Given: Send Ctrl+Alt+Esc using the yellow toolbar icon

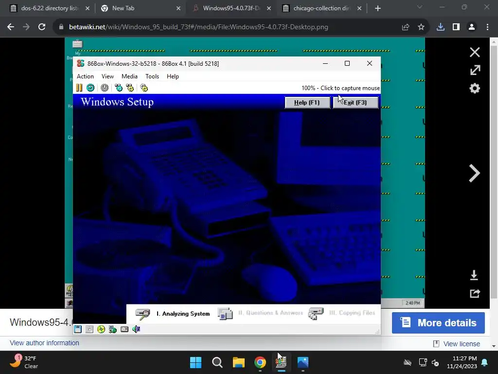Looking at the screenshot, I should coord(130,88).
